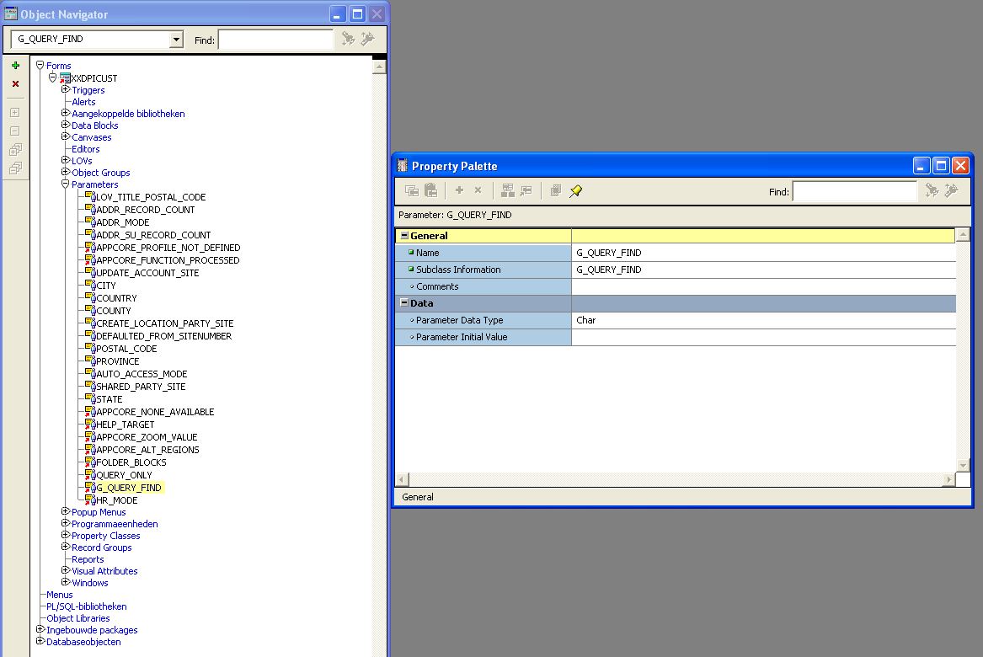
Task: Select the QUERY_ONLY parameter
Action: click(124, 475)
